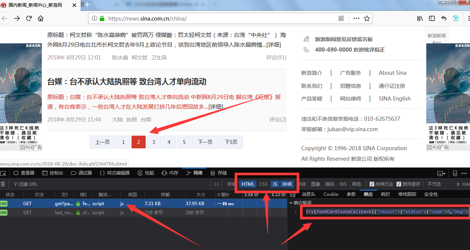Switch to the Cookie details tab
Image resolution: width=470 pixels, height=250 pixels.
[331, 194]
